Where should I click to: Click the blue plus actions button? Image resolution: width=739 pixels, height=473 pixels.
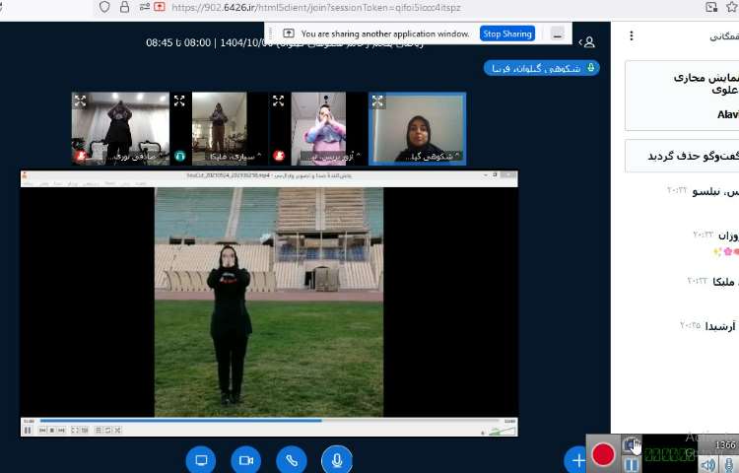pyautogui.click(x=577, y=460)
